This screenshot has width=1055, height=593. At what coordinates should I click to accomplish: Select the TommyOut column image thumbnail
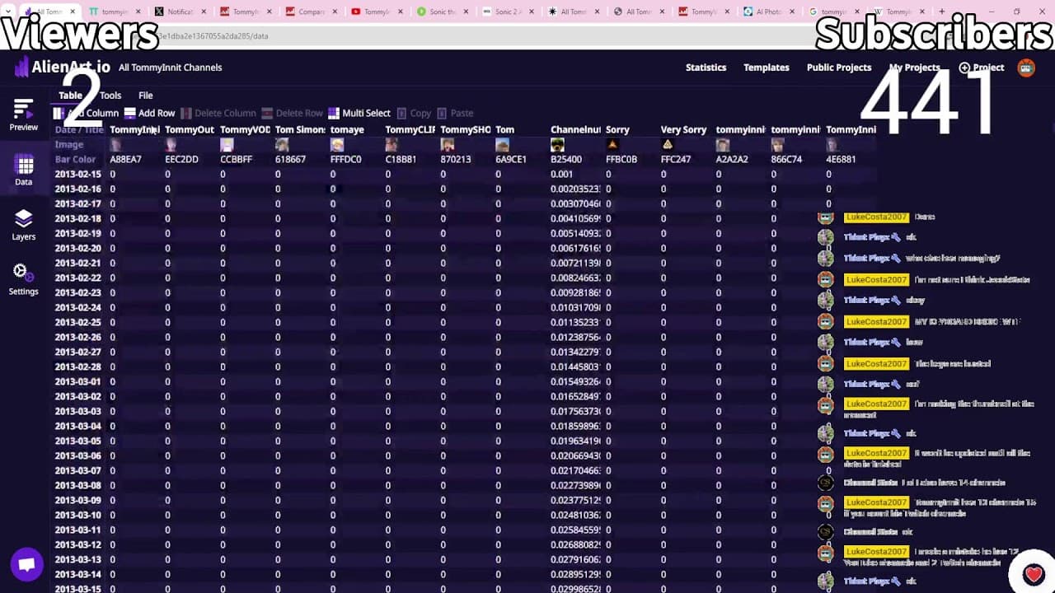pyautogui.click(x=171, y=145)
